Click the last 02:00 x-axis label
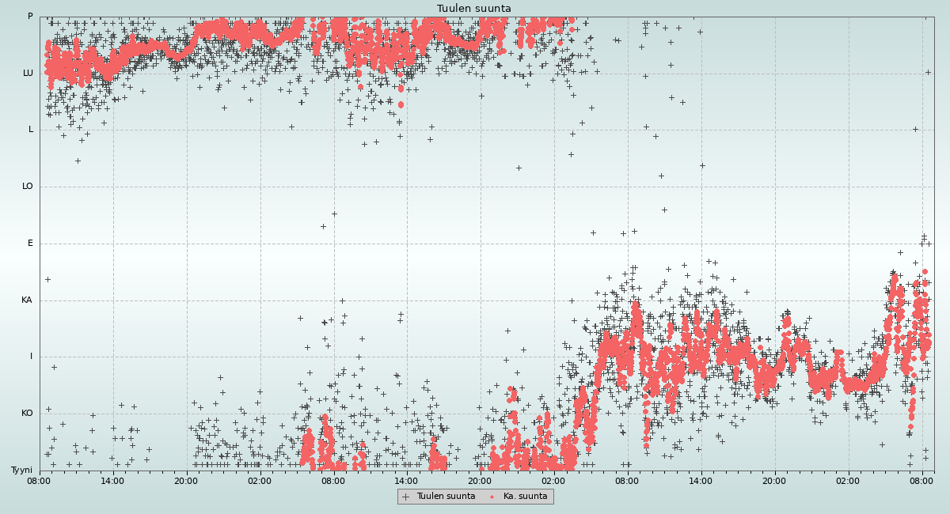This screenshot has width=950, height=514. (x=848, y=480)
